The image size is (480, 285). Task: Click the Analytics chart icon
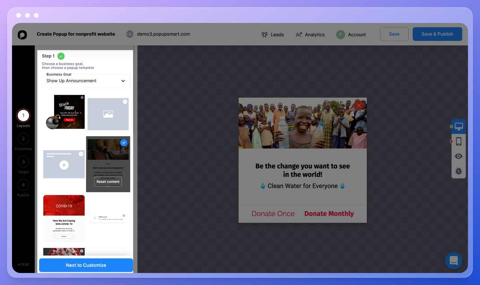298,34
